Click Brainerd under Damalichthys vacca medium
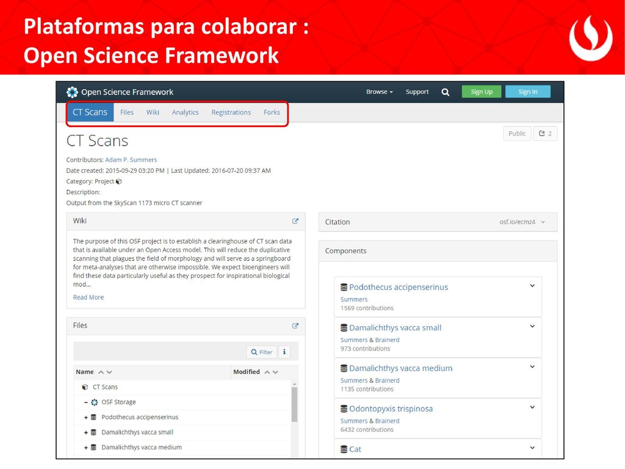Viewport: 625px width, 469px height. coord(387,380)
